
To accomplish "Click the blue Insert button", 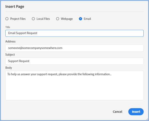I will point(136,112).
